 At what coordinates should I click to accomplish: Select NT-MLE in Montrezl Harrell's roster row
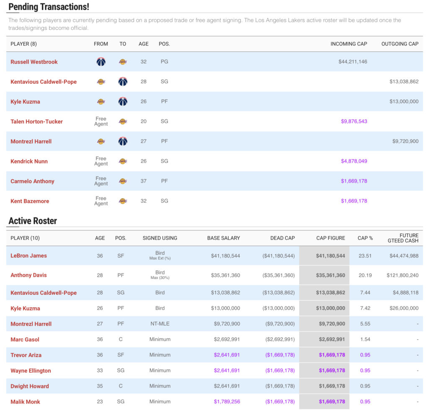pos(160,324)
